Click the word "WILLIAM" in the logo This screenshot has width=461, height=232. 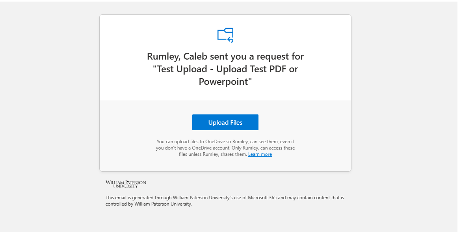pyautogui.click(x=114, y=182)
